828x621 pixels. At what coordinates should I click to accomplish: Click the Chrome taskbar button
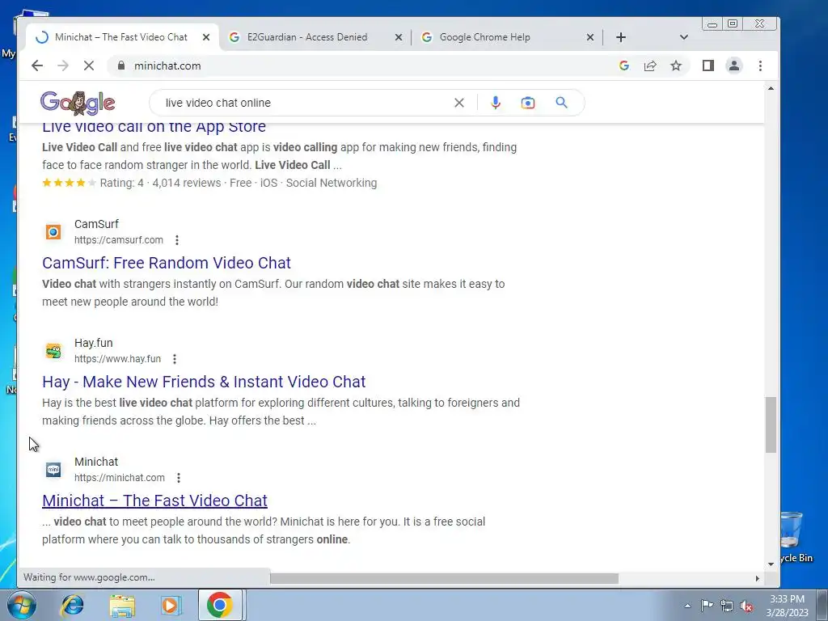[x=220, y=605]
